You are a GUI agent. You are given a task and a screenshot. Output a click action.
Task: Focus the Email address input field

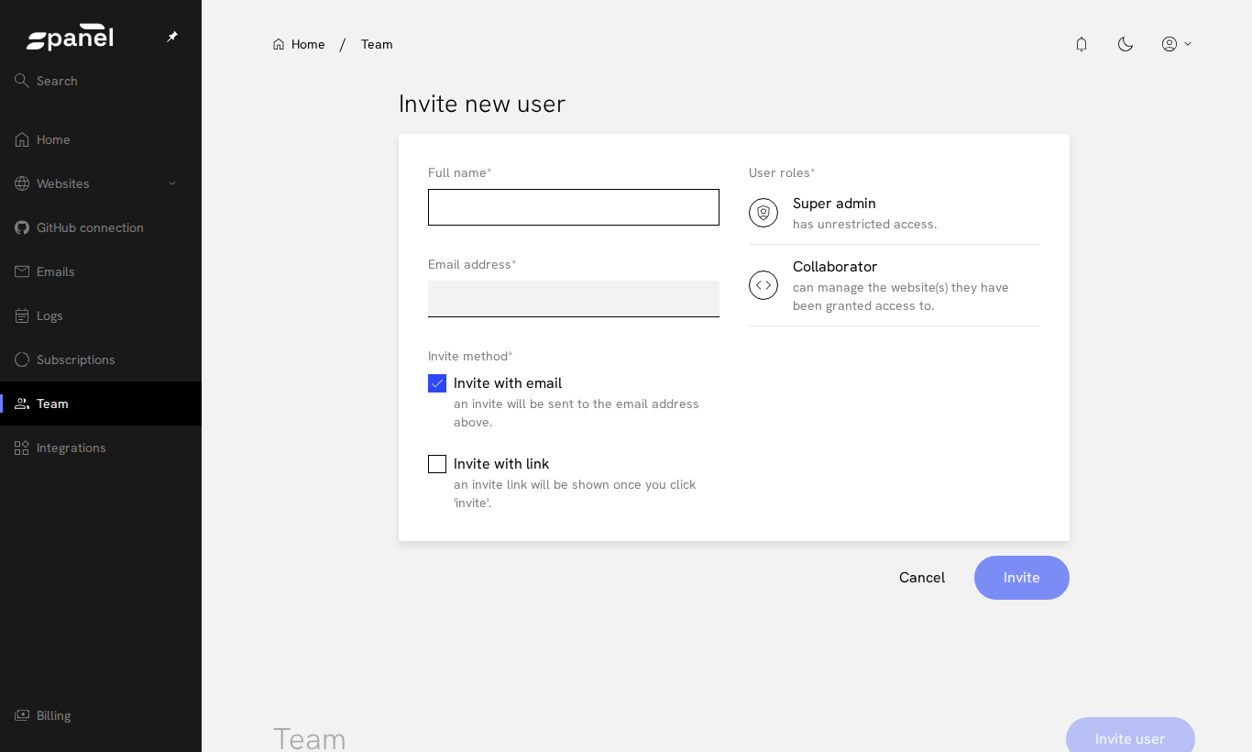click(574, 299)
